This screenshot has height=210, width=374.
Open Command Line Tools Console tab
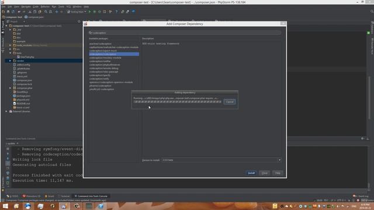(91, 196)
